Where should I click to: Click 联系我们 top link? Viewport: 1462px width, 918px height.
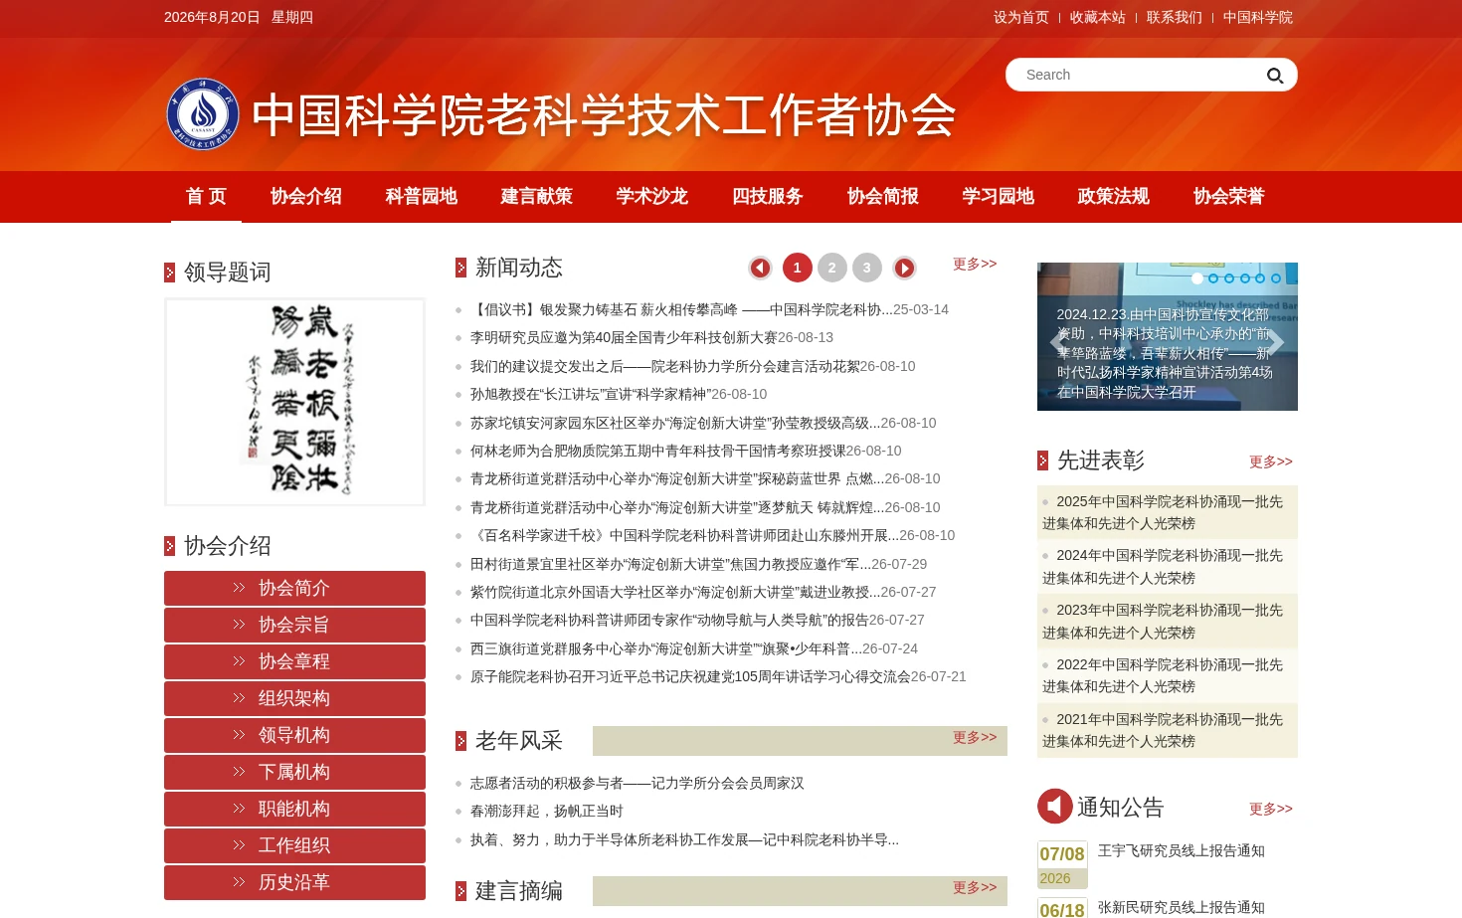[x=1175, y=17]
